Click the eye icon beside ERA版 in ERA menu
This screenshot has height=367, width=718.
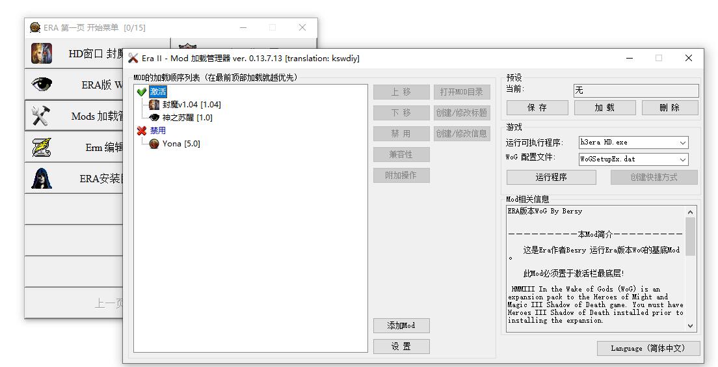point(42,85)
